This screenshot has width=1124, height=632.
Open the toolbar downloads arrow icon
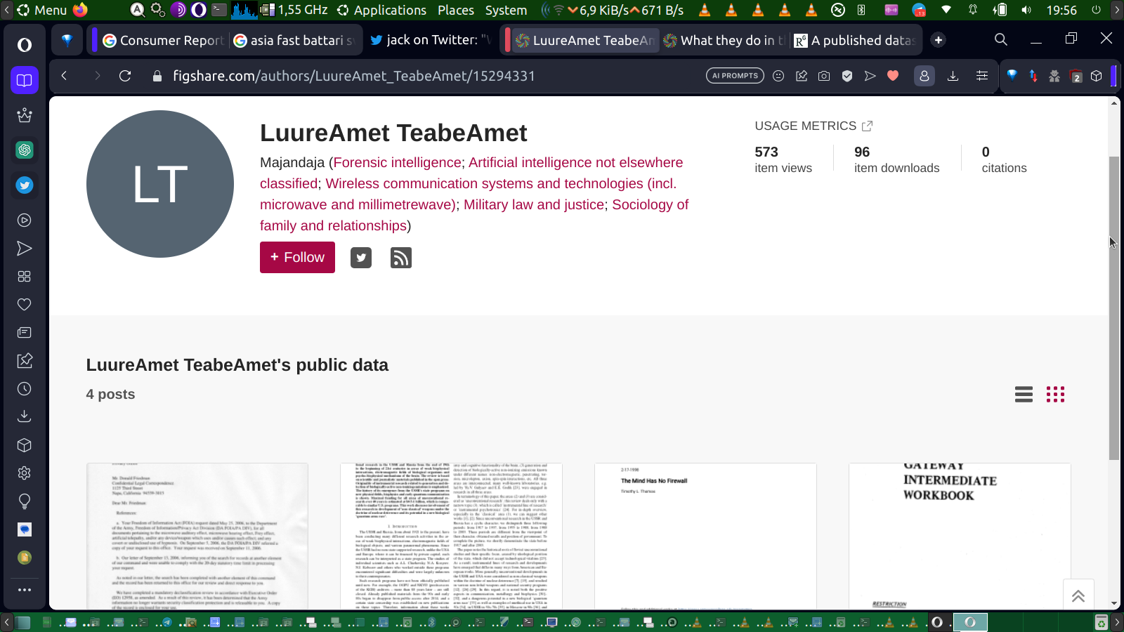953,76
